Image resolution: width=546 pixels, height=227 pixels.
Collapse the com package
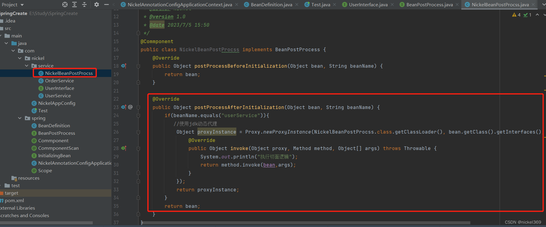pyautogui.click(x=13, y=51)
